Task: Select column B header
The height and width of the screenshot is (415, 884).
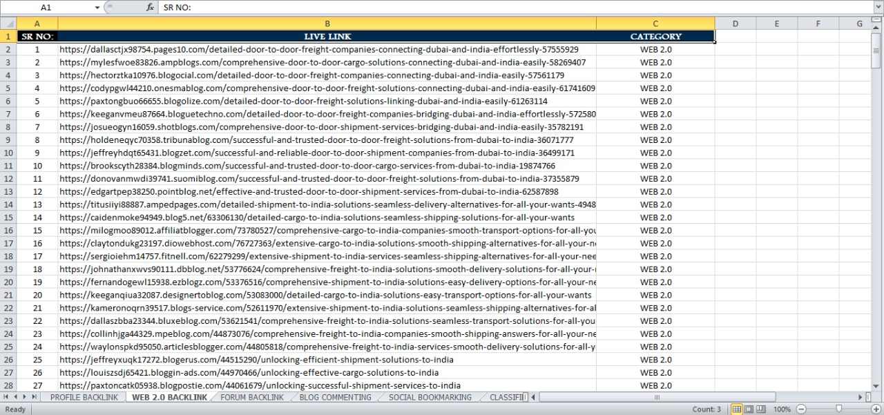Action: (x=327, y=23)
